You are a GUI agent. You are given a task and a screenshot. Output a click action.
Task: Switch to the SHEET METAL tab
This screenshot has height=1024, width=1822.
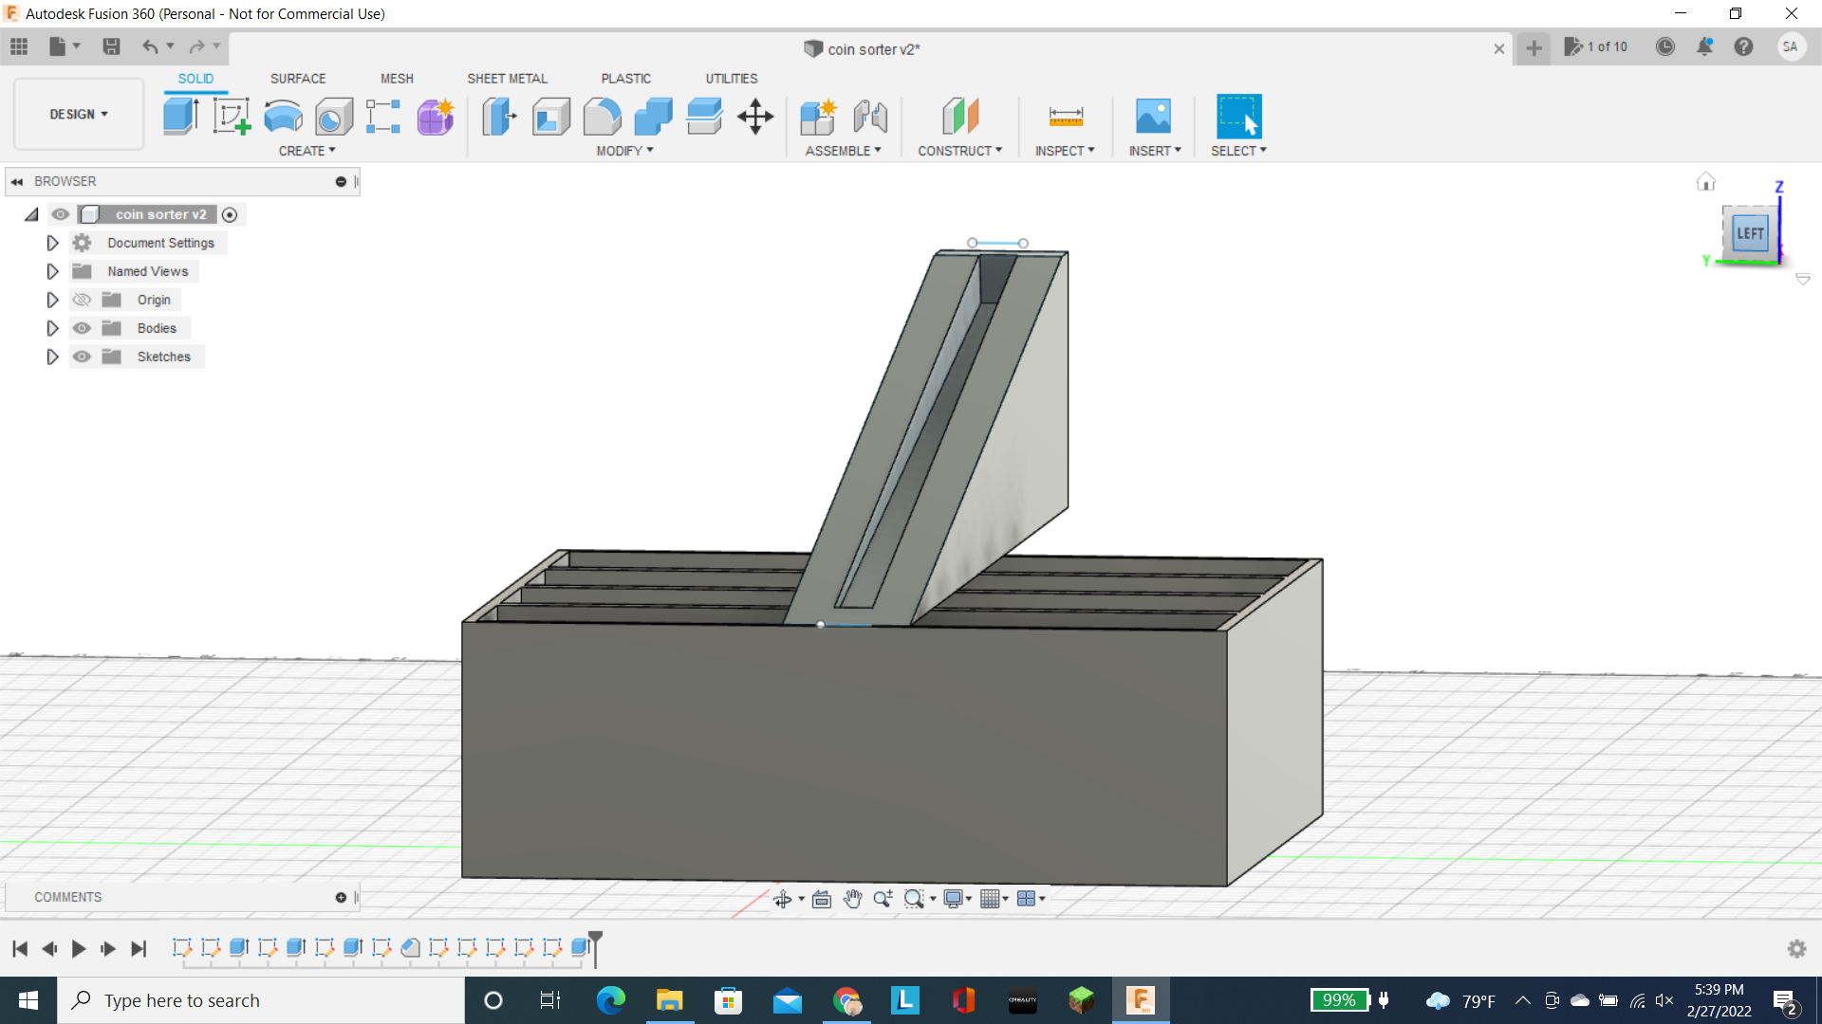tap(507, 79)
